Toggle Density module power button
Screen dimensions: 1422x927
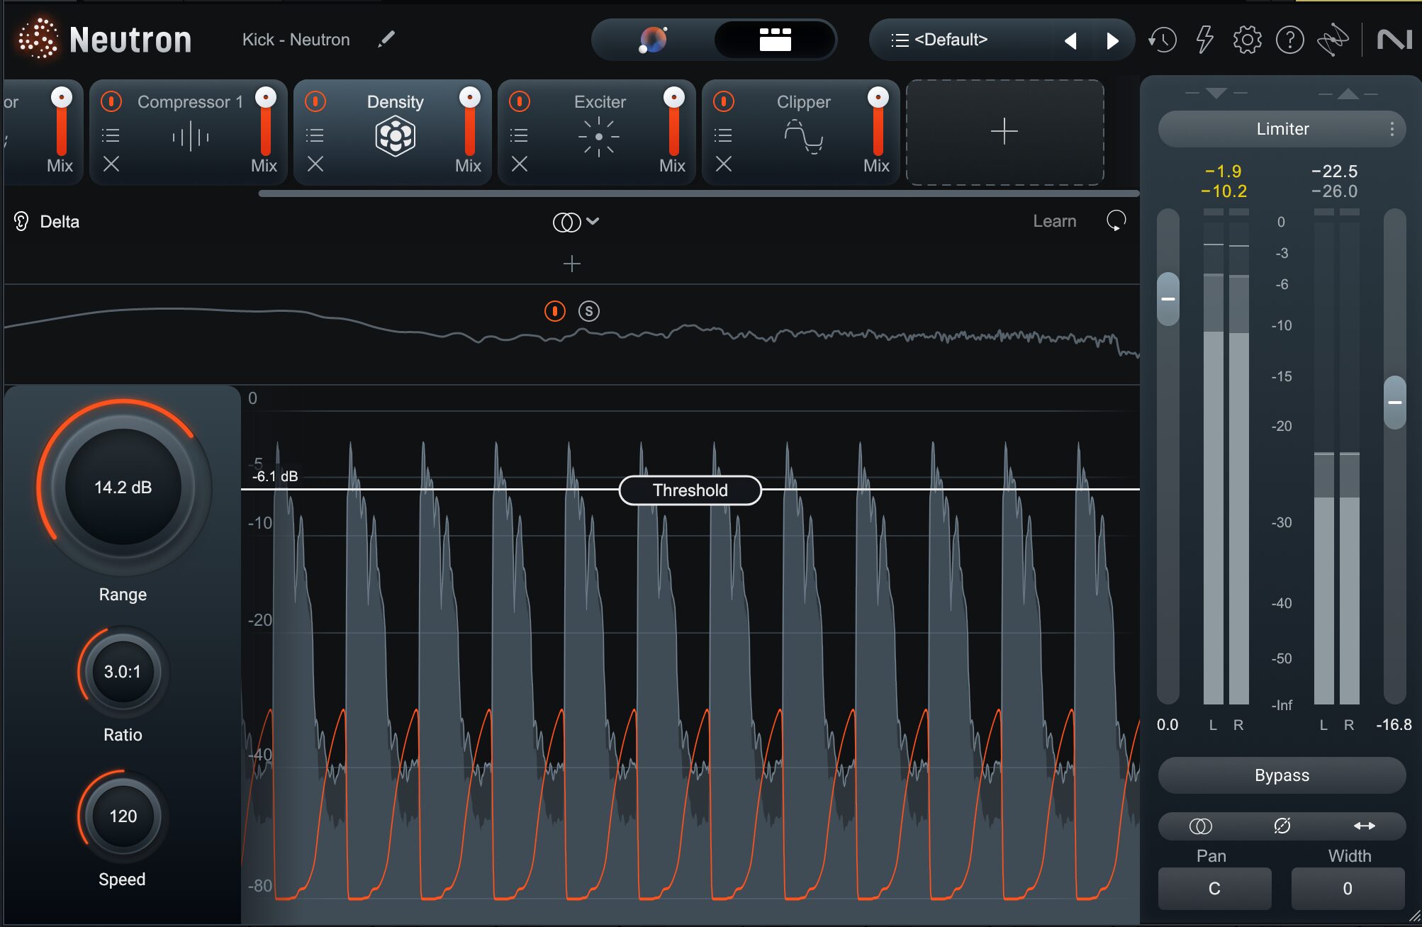pyautogui.click(x=315, y=101)
